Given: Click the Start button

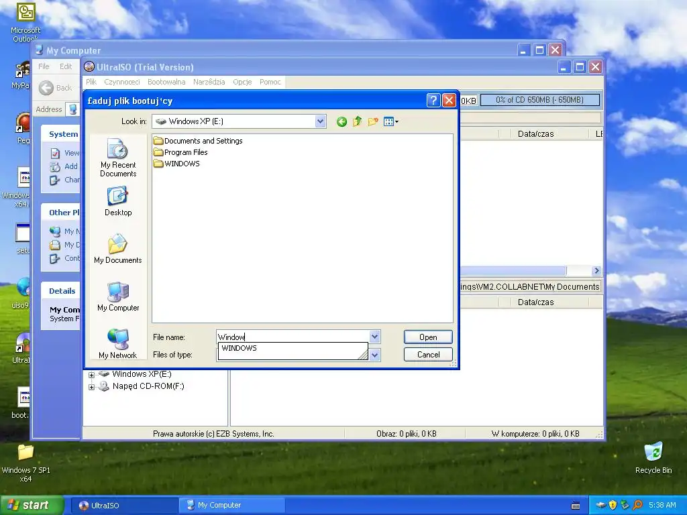Looking at the screenshot, I should point(32,506).
